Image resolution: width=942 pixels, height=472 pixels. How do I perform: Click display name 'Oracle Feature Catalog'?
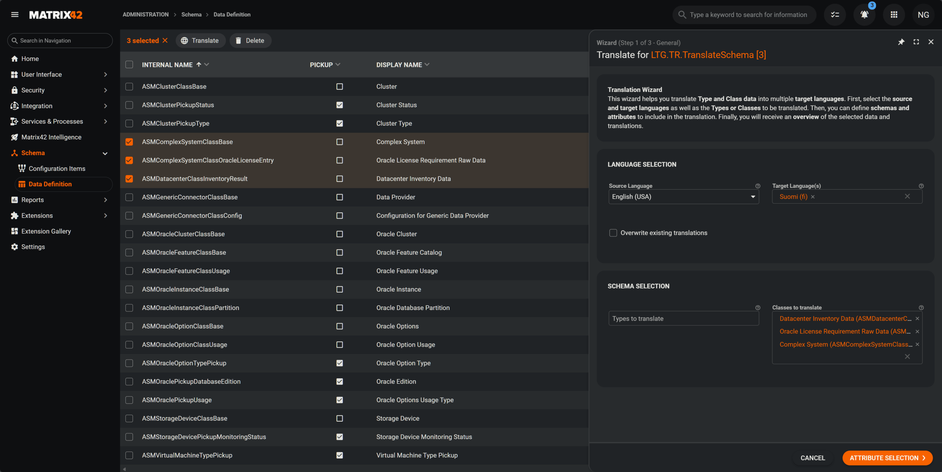[x=409, y=253]
